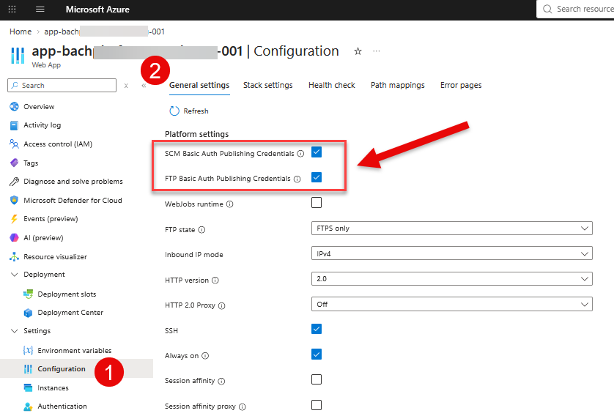Click the Microsoft Defender for Cloud shield icon
614x416 pixels.
tap(14, 201)
